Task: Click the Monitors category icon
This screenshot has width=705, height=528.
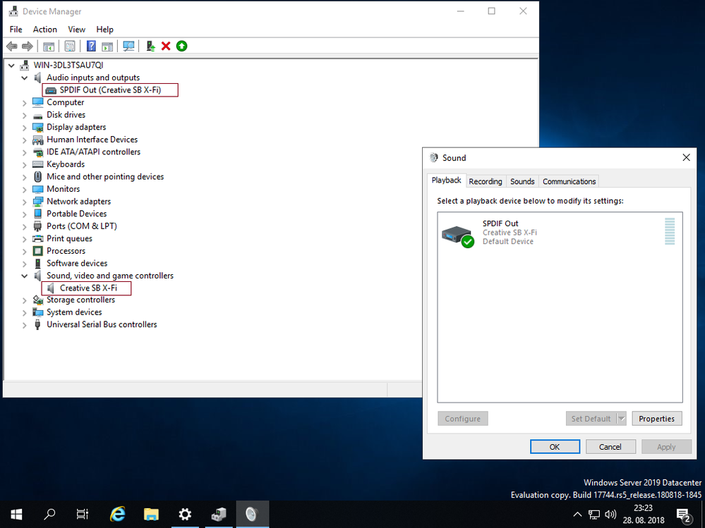Action: (x=38, y=189)
